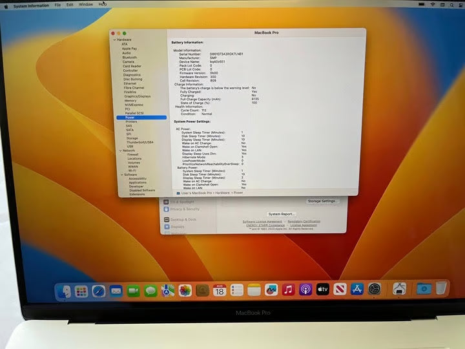Select Displays in the Settings sidebar
Screen dimensions: 465x349
point(178,227)
